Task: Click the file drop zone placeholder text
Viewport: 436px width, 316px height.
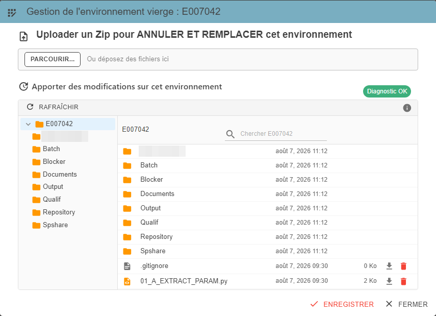Action: tap(127, 59)
